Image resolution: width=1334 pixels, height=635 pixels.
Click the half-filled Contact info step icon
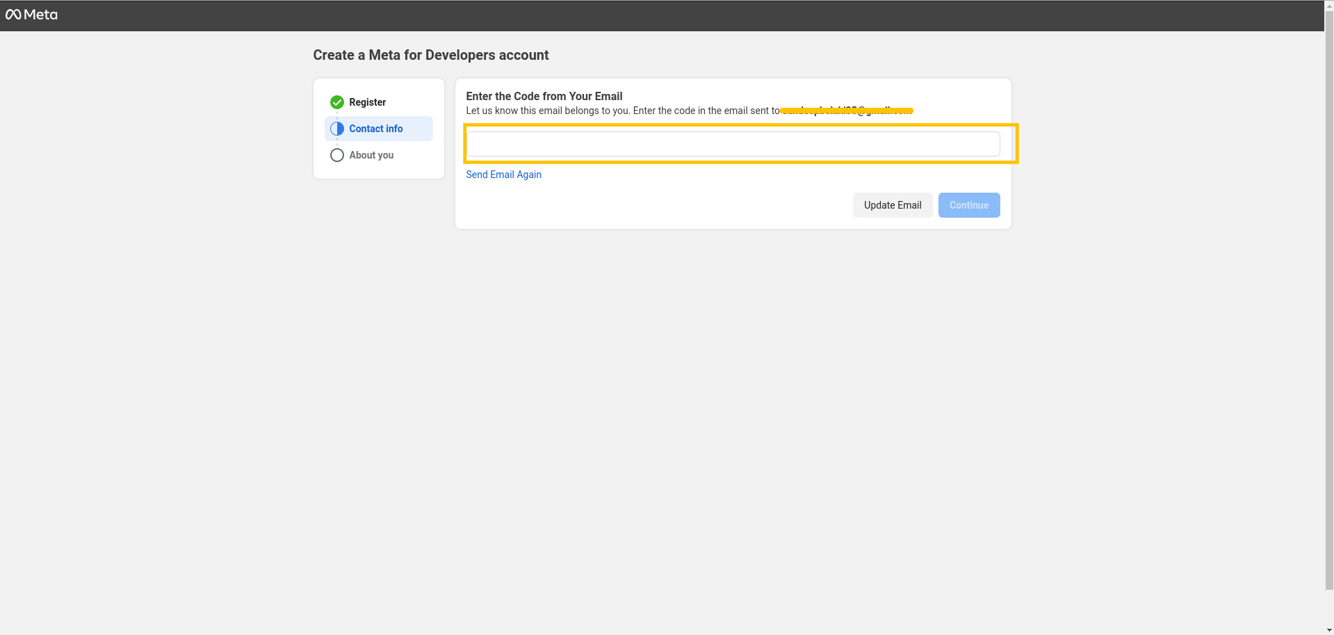[x=337, y=129]
